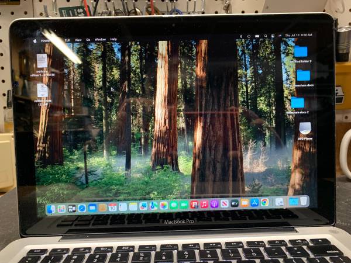This screenshot has height=263, width=351.
Task: Open the Notes app in Dock
Action: pos(133,207)
